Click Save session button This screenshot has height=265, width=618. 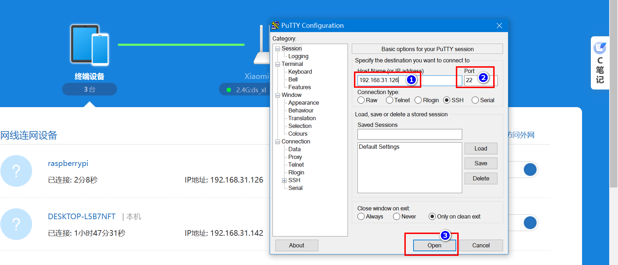point(481,163)
